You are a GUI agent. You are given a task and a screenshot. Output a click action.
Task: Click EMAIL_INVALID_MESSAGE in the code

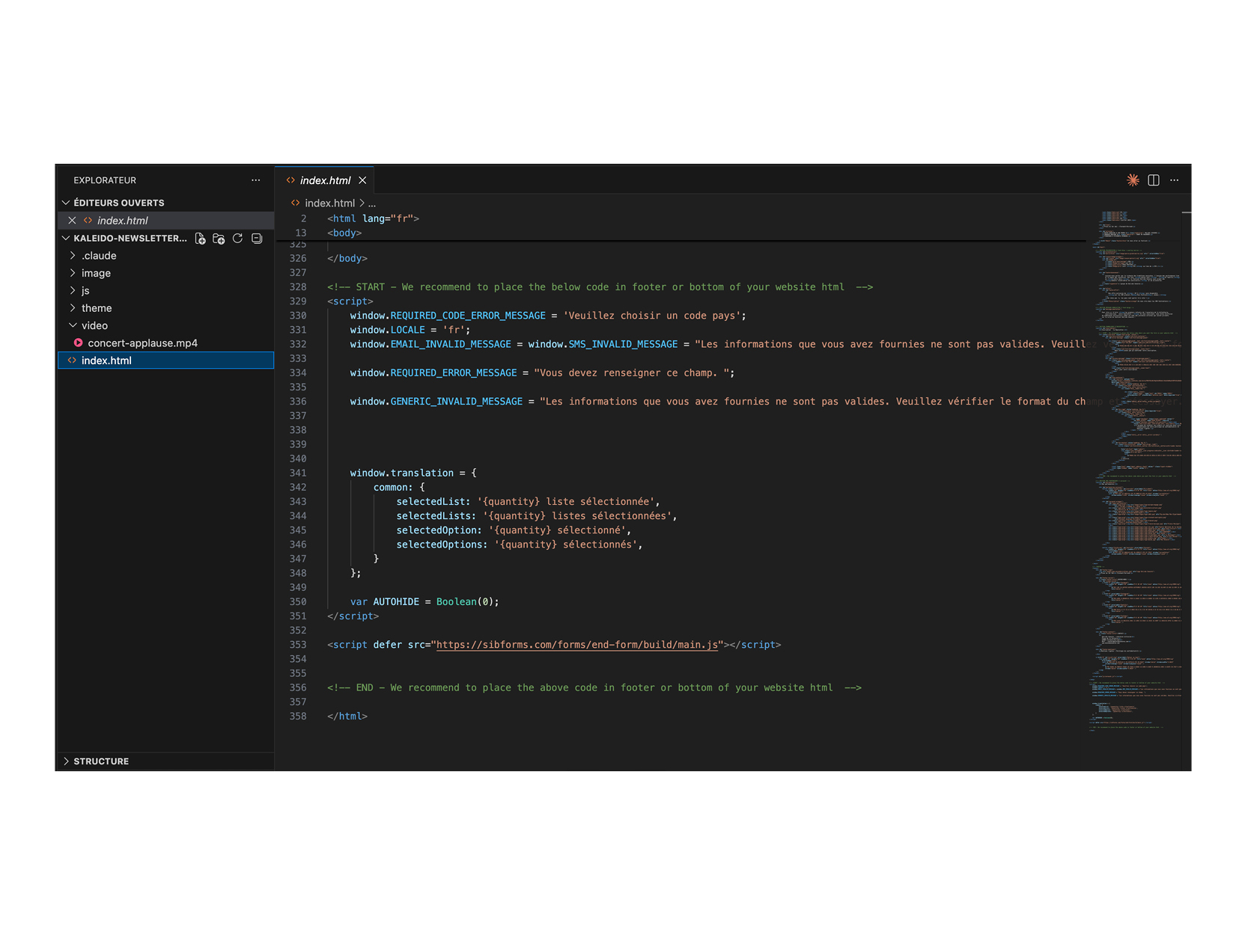click(x=451, y=344)
